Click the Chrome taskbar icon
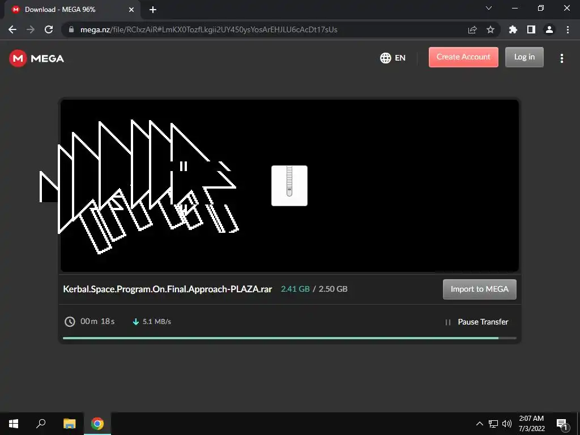The image size is (580, 435). tap(97, 424)
